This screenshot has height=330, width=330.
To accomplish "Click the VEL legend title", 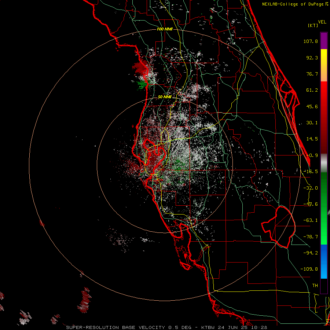I will (x=322, y=22).
